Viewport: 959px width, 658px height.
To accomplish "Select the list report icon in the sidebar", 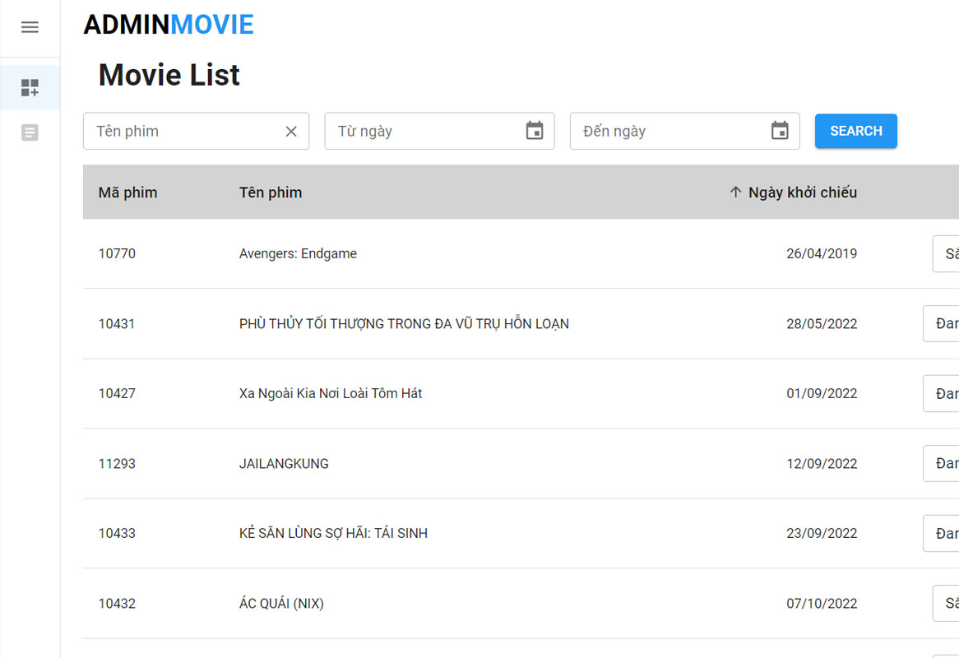I will click(x=30, y=132).
